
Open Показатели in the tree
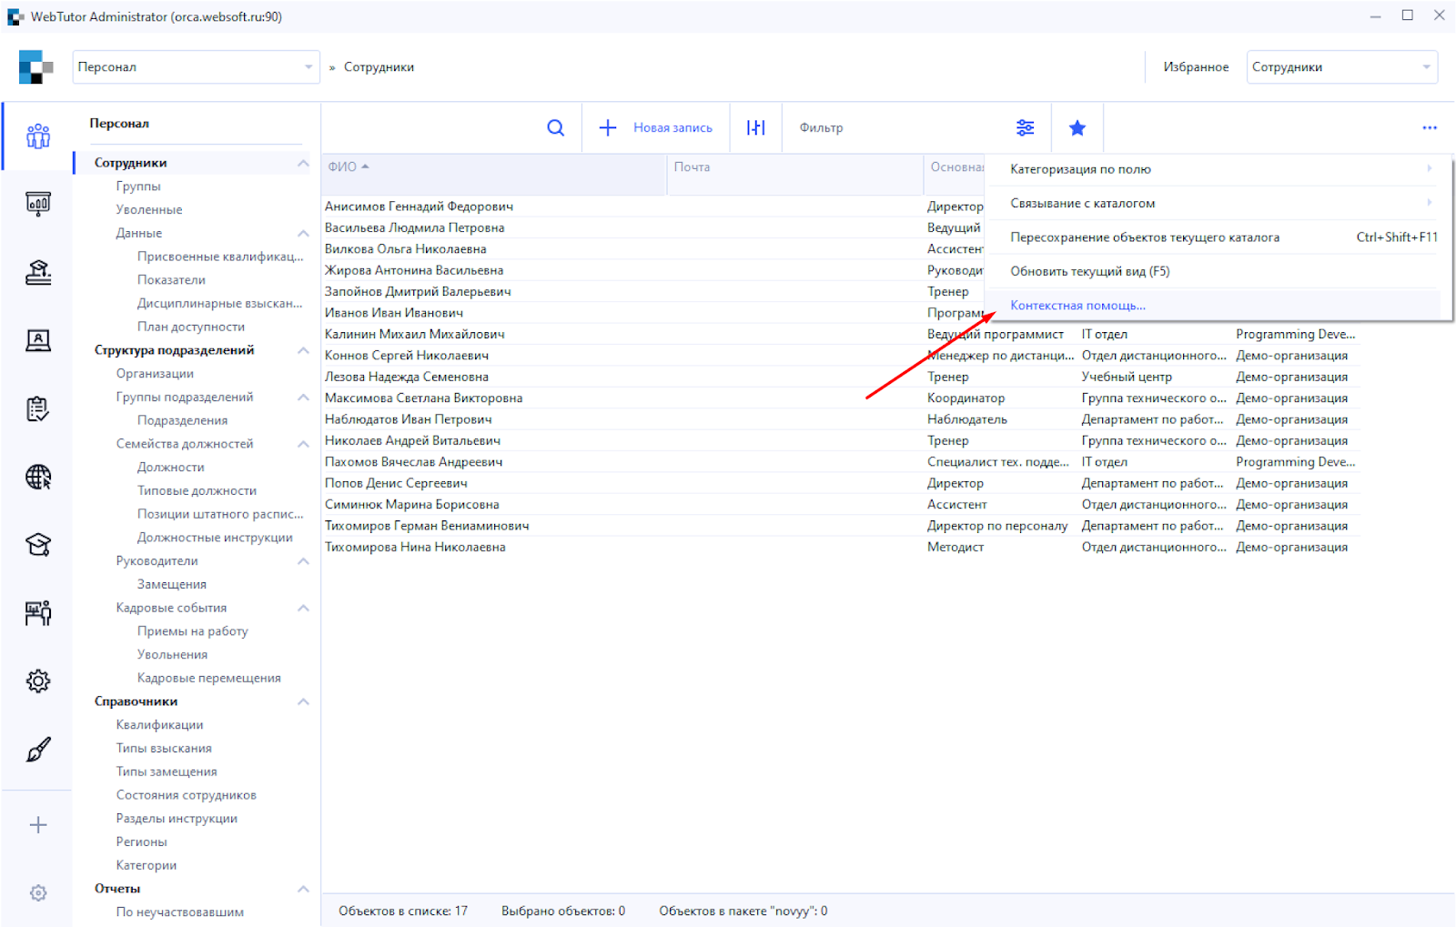point(171,280)
